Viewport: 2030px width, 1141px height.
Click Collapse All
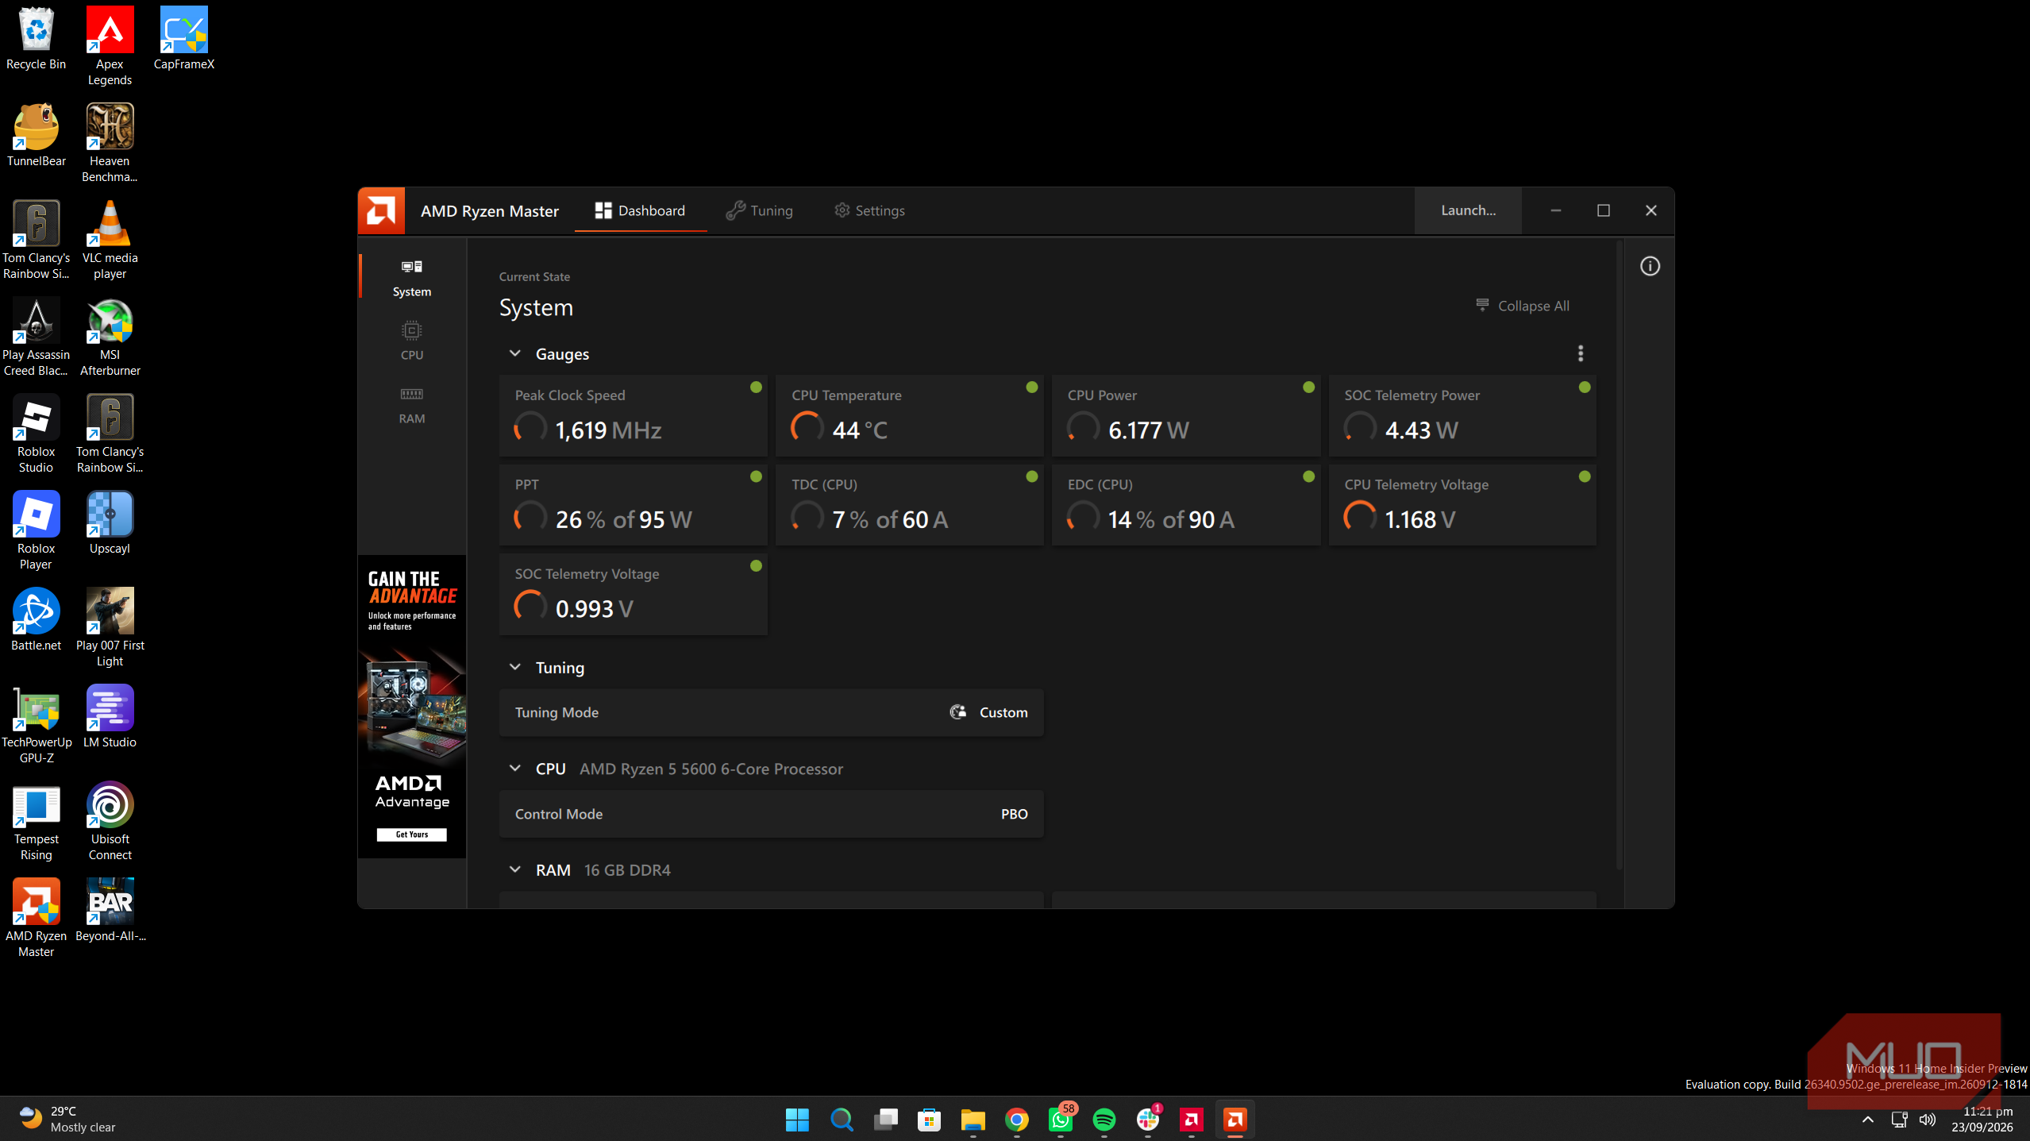(1522, 306)
